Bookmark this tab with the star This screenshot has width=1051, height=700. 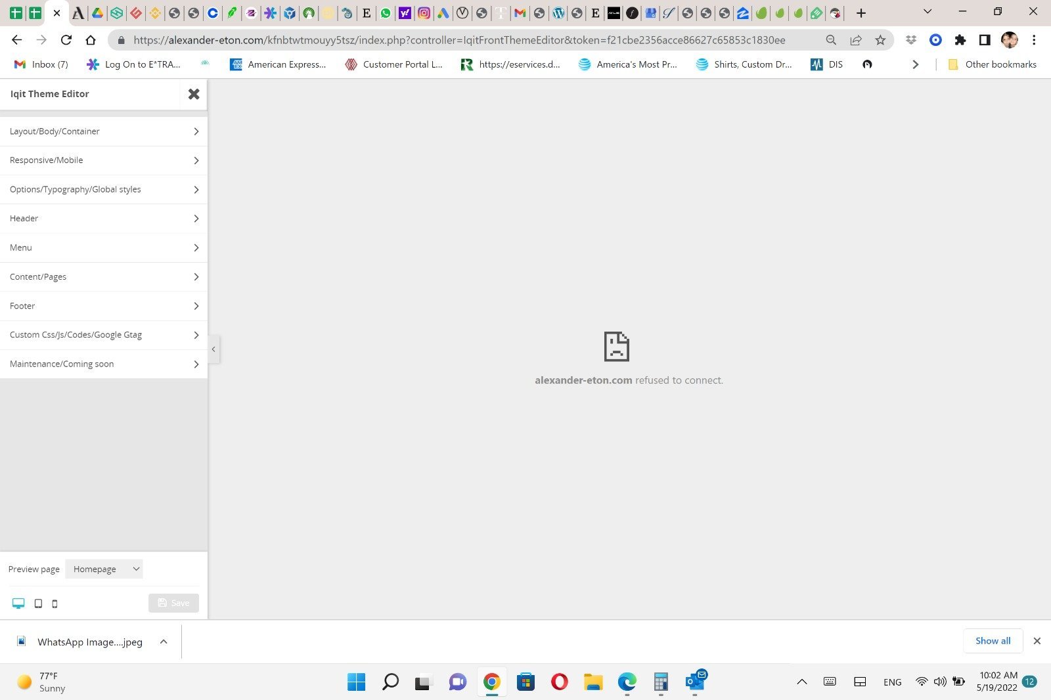click(x=880, y=40)
